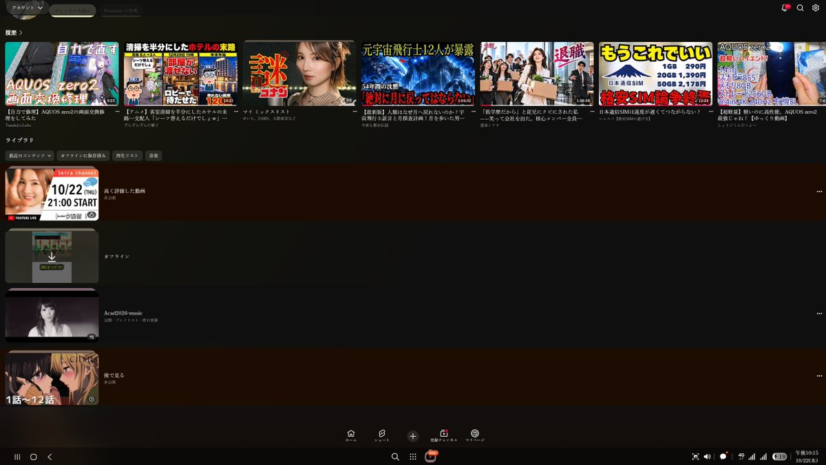826x465 pixels.
Task: Open the 退職 office video thumbnail
Action: [x=536, y=74]
